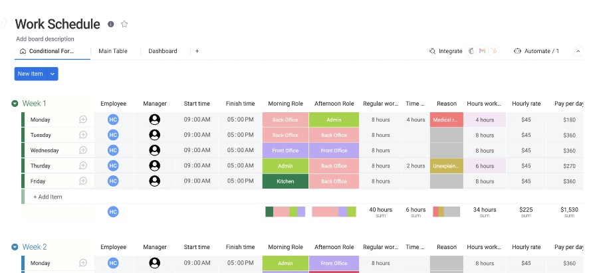
Task: Click HC employee avatar in Week 2 Monday
Action: click(x=113, y=263)
